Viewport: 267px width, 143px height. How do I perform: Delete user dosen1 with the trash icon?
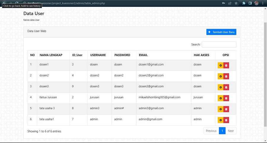point(226,65)
